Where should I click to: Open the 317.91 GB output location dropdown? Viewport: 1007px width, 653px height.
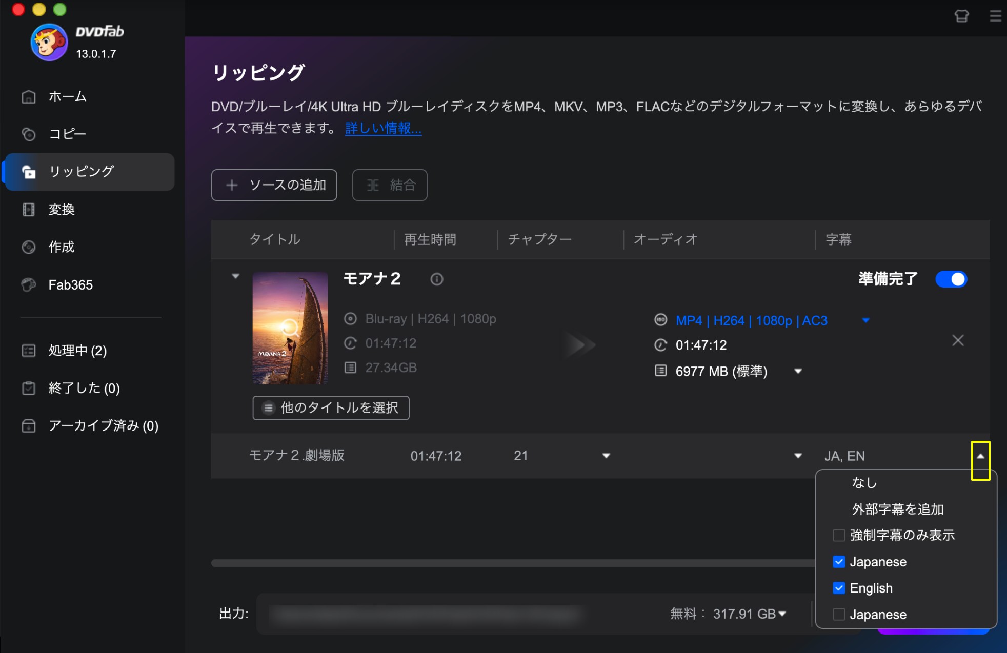(x=782, y=614)
